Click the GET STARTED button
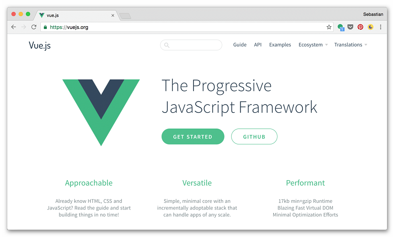The image size is (394, 237). 193,136
